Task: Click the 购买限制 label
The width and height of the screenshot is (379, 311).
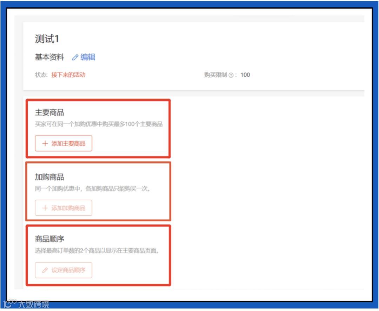Action: pyautogui.click(x=215, y=75)
